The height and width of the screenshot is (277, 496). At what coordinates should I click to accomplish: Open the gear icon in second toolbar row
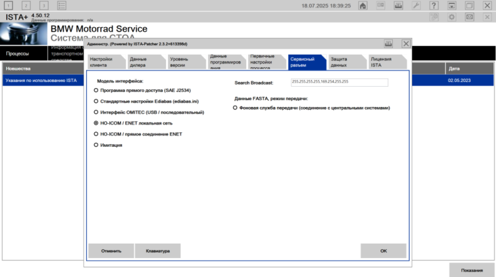point(452,17)
